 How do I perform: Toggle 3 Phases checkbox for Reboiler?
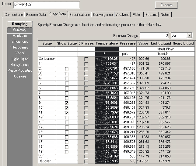click(x=86, y=161)
